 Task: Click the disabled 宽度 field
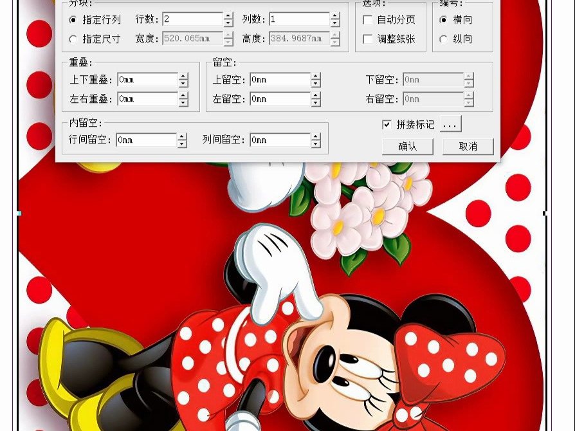tap(193, 38)
